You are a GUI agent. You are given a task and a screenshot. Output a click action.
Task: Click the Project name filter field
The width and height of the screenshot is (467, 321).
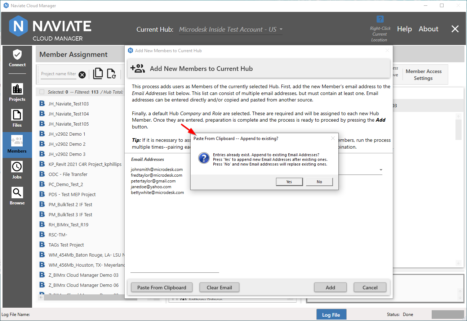coord(58,74)
